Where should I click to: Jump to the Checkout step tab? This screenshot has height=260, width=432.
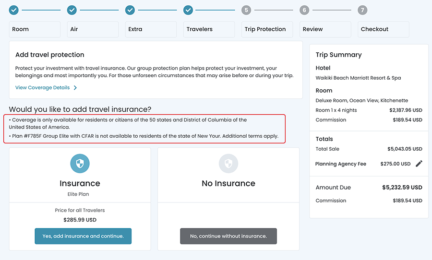tap(383, 29)
